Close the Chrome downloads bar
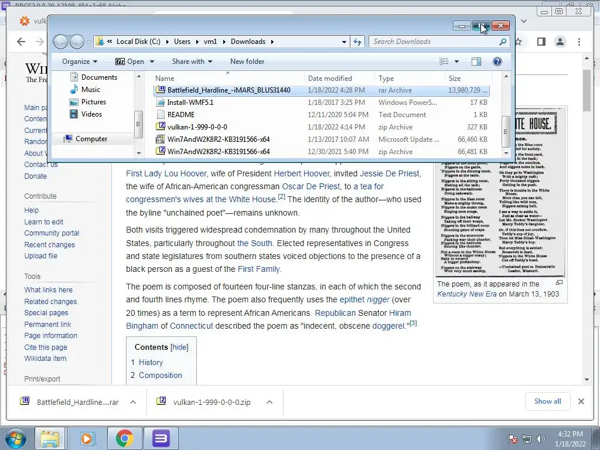600x450 pixels. coord(581,401)
